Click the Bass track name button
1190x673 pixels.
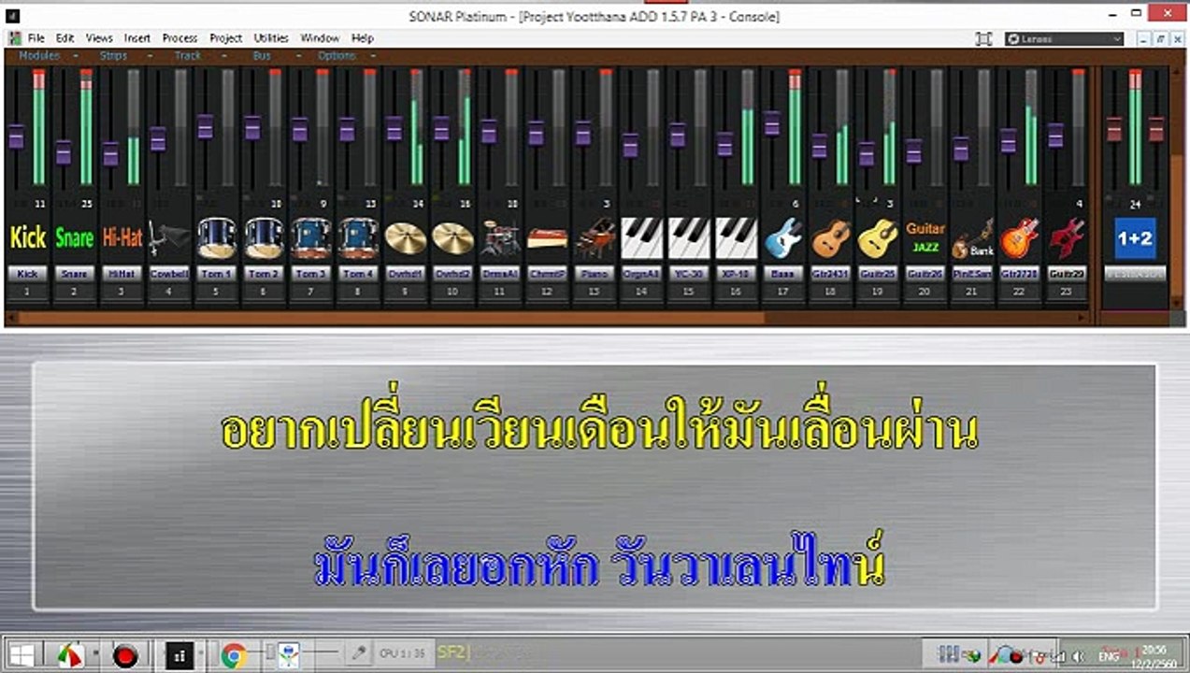click(783, 274)
